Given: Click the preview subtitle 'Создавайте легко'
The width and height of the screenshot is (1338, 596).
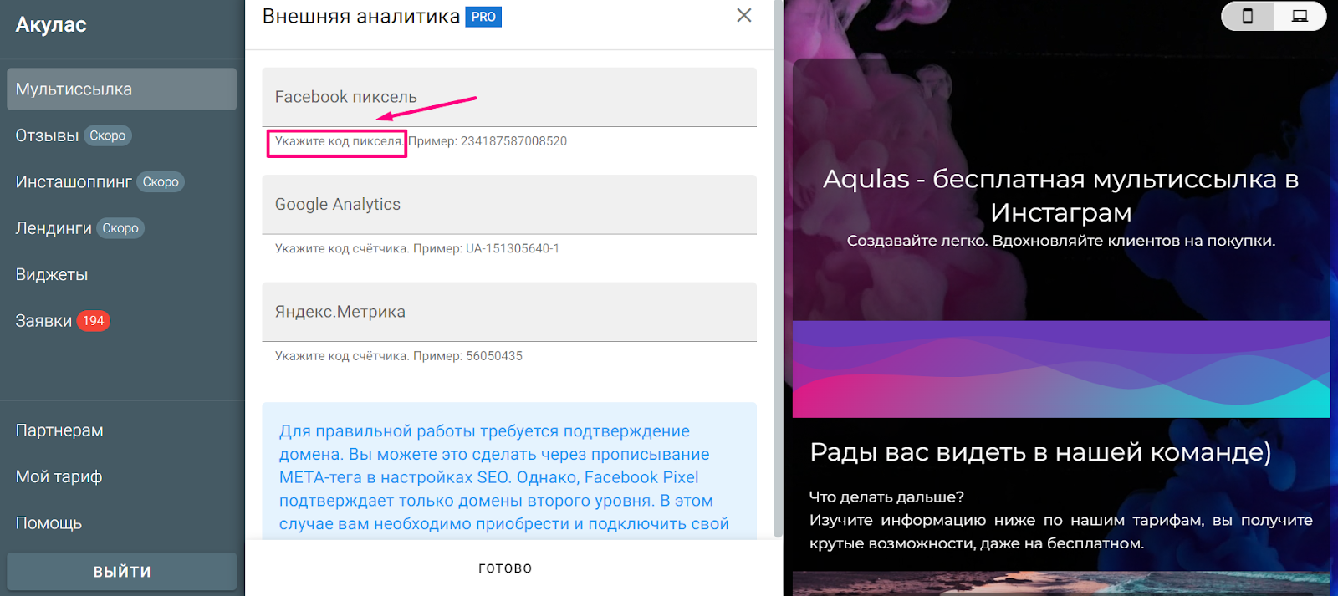Looking at the screenshot, I should [1060, 241].
